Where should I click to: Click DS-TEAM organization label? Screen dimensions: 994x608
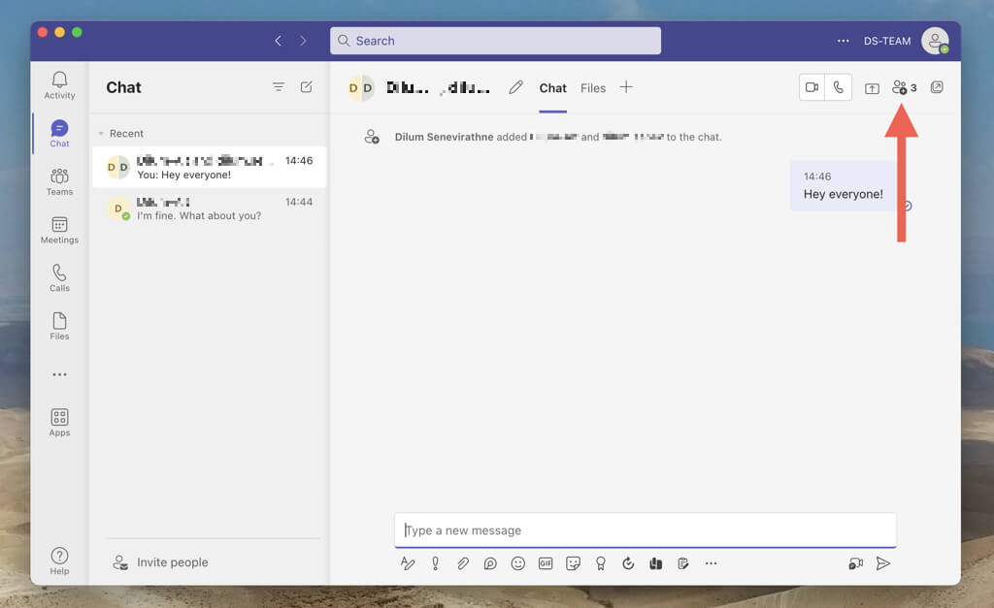887,41
